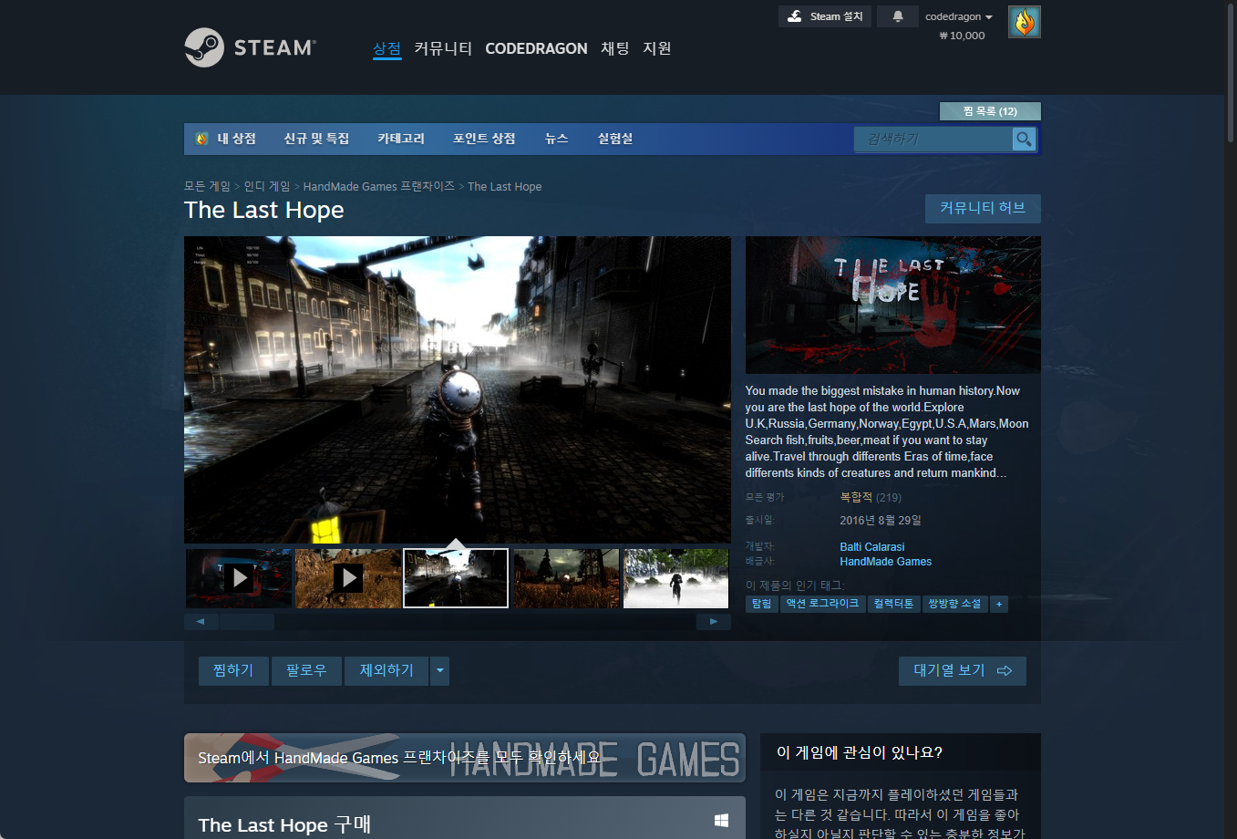The width and height of the screenshot is (1237, 839).
Task: Open developer Balti Calarasi link
Action: point(872,547)
